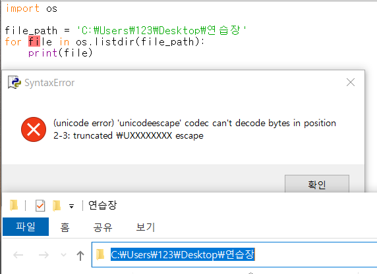The height and width of the screenshot is (274, 377).
Task: Click folder icon inside the address bar
Action: tap(100, 254)
